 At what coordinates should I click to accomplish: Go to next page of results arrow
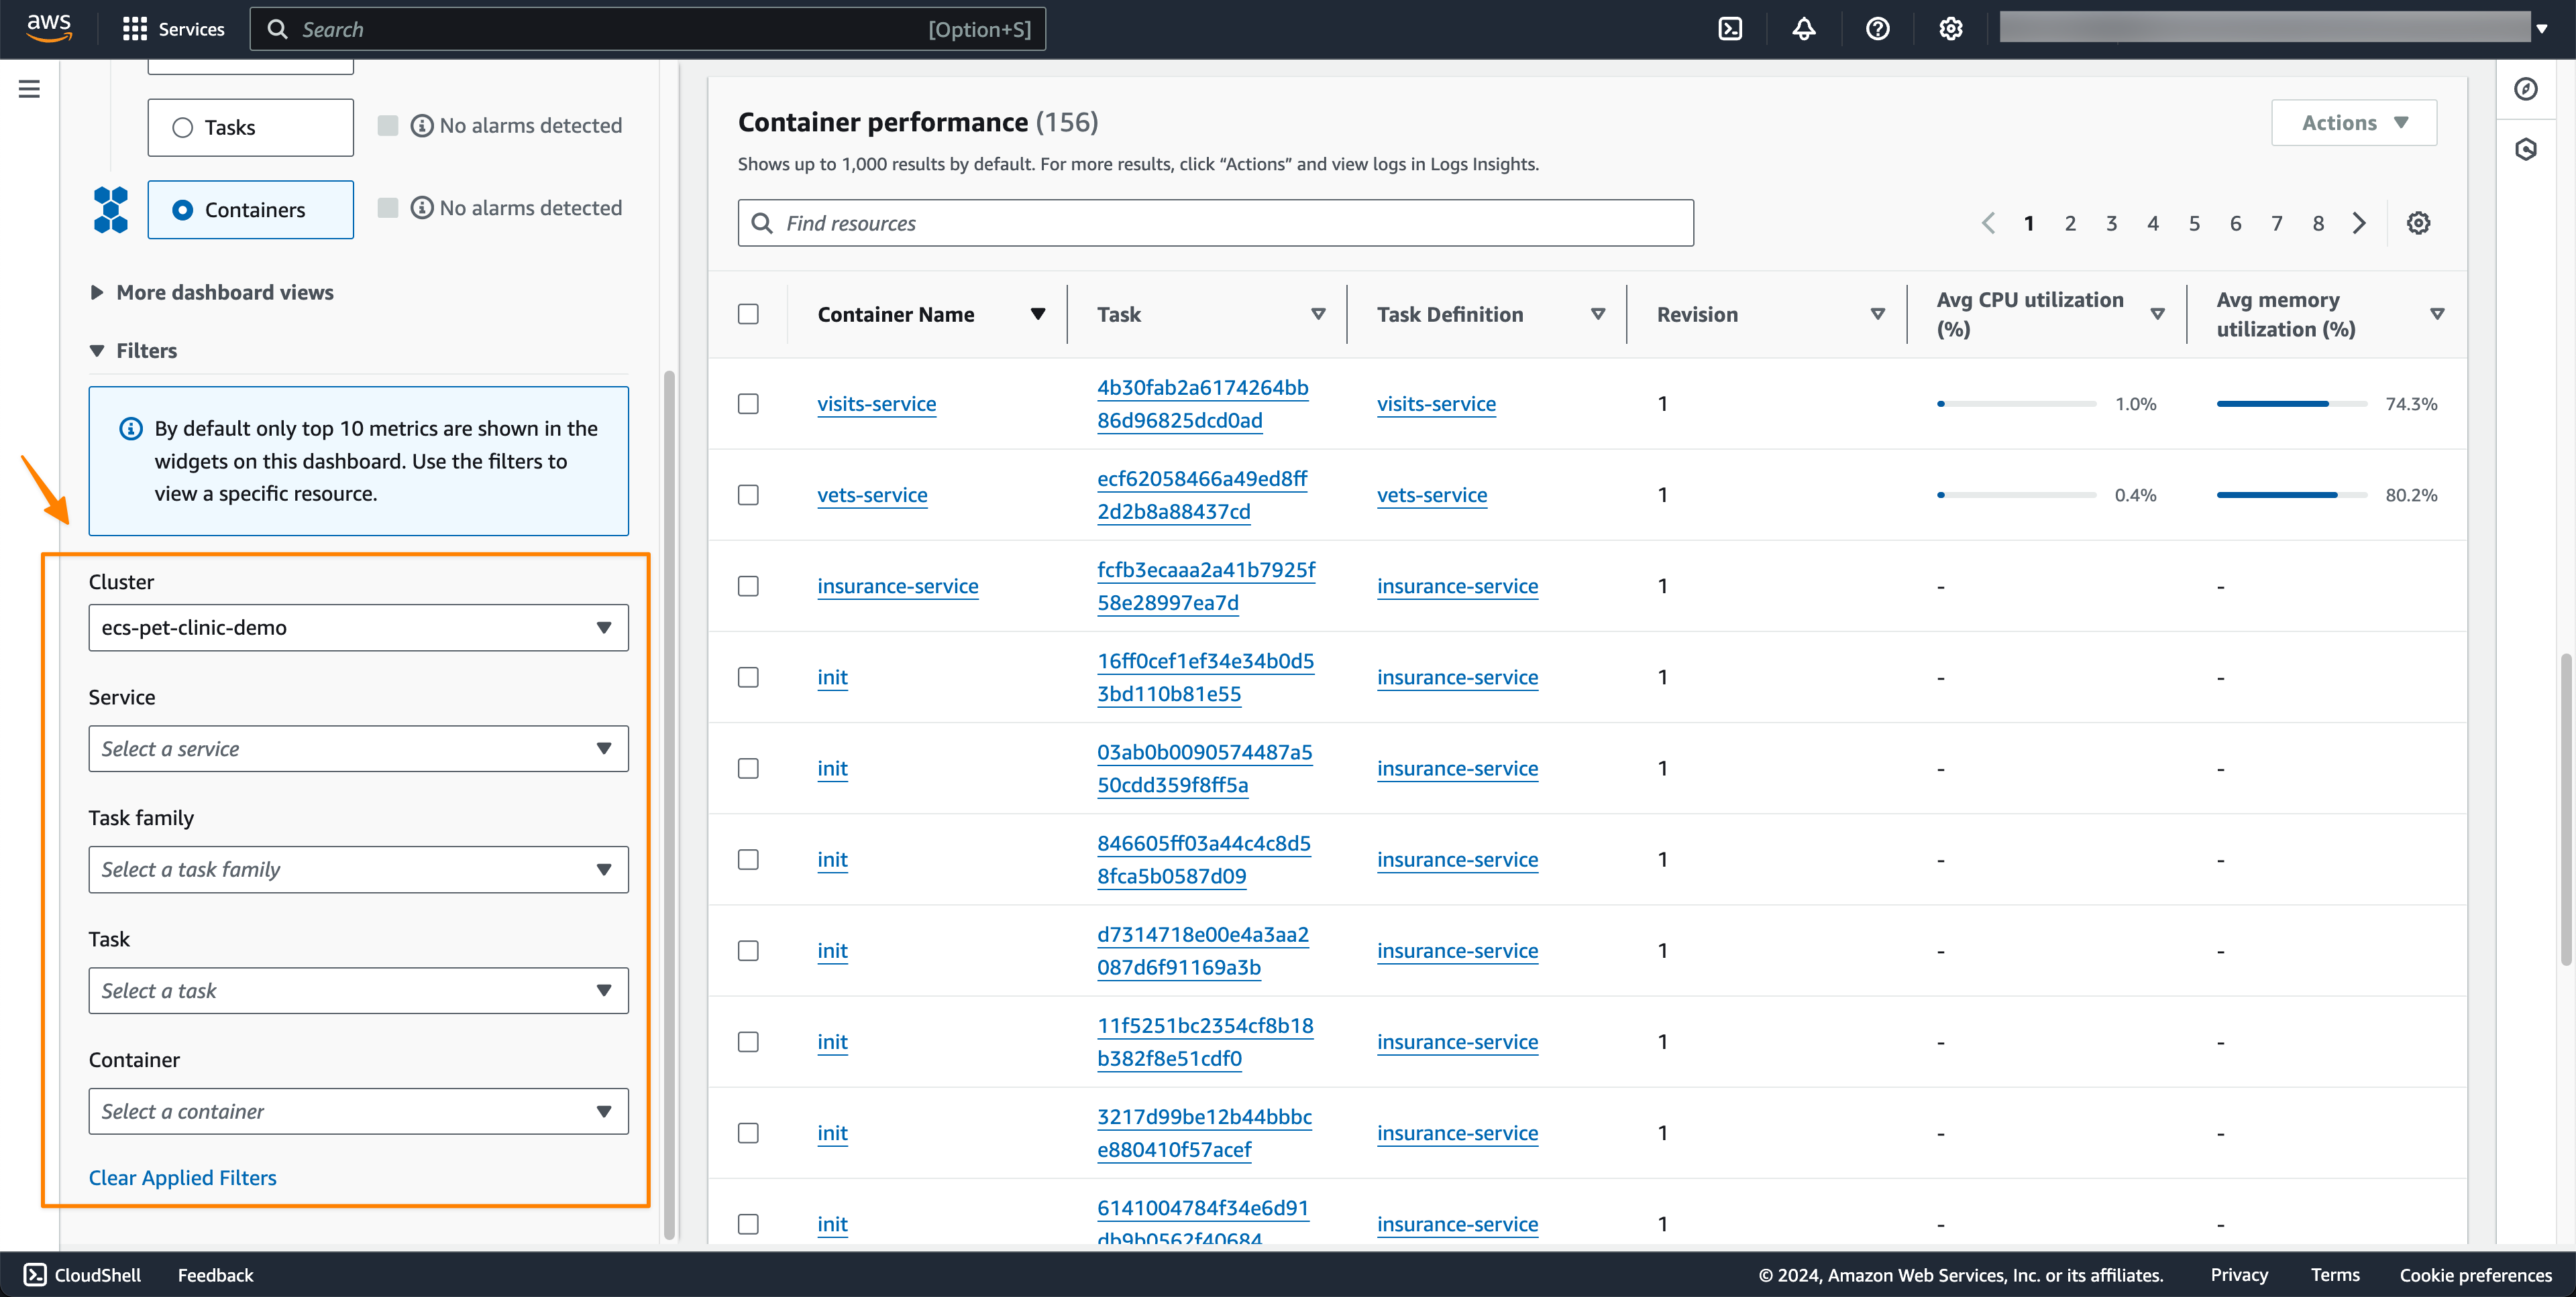pyautogui.click(x=2359, y=223)
